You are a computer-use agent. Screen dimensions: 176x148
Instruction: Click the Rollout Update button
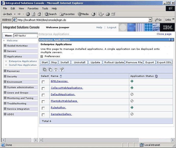(x=114, y=62)
